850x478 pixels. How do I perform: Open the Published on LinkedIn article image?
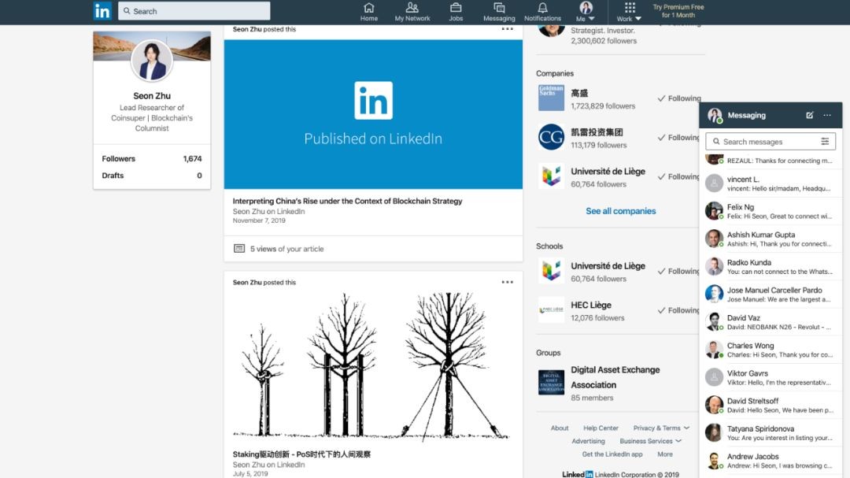coord(373,114)
